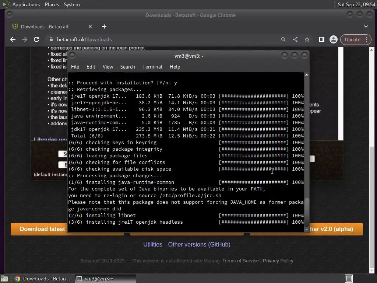
Task: Click 'Proceed with installation?' terminal line
Action: click(x=123, y=83)
